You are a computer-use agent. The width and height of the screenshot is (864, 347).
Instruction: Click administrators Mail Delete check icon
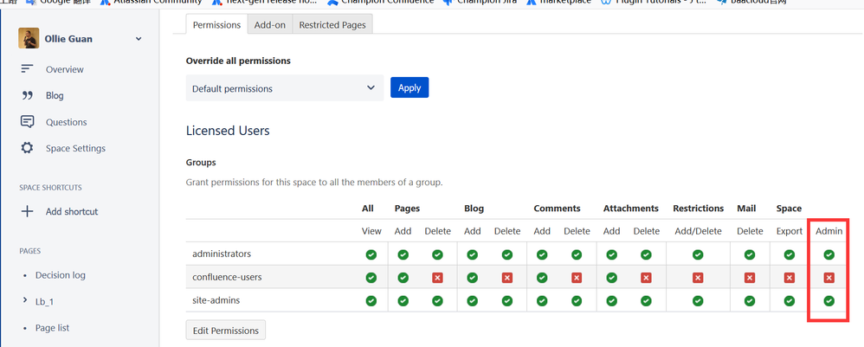coord(750,254)
